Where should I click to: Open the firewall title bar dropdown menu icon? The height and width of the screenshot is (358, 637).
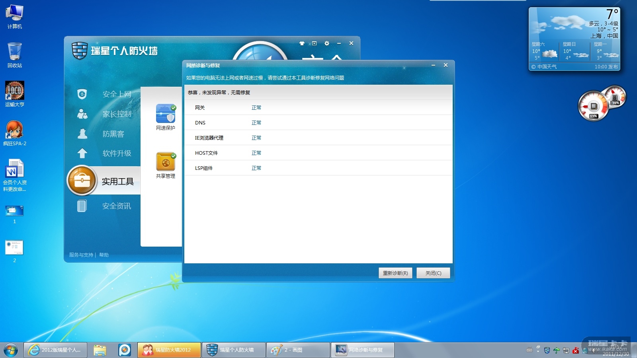[x=315, y=43]
